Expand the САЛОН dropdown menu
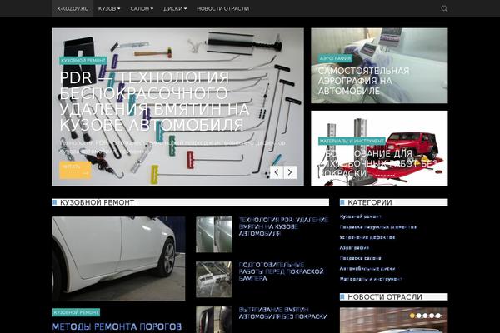This screenshot has height=333, width=500. tap(142, 8)
